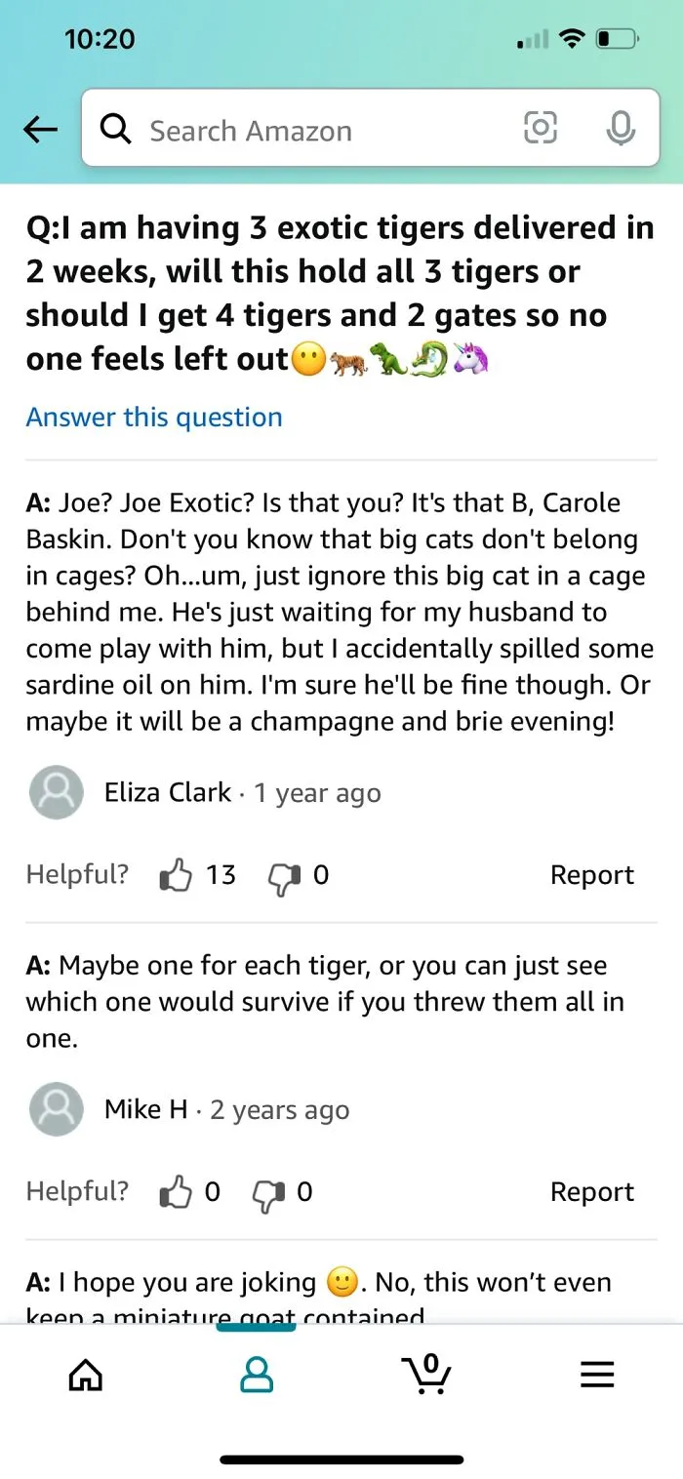Tap the Eliza Clark username
The height and width of the screenshot is (1479, 683).
[x=168, y=792]
